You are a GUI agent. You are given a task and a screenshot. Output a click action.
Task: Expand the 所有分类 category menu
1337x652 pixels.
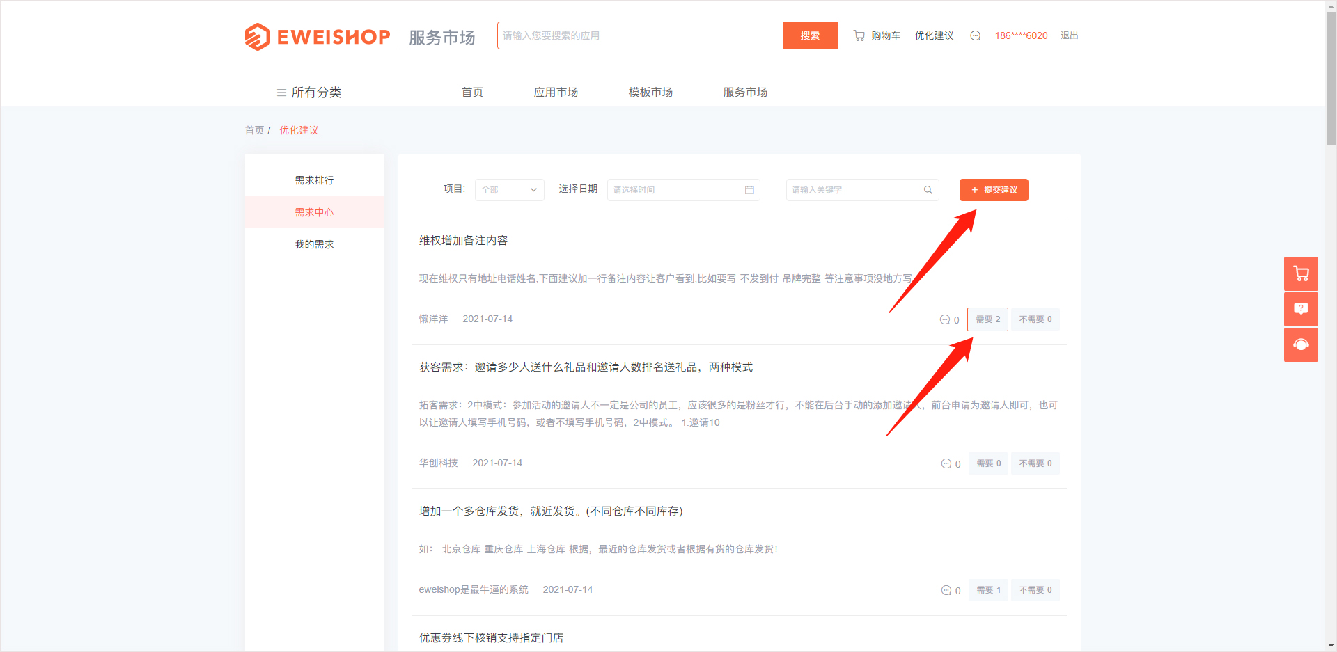pyautogui.click(x=309, y=93)
